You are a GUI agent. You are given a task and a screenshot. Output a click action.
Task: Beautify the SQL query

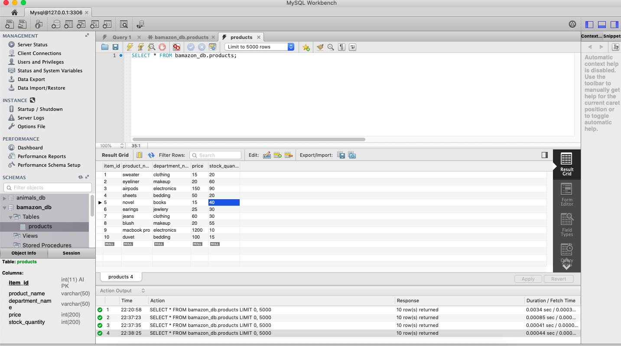point(320,47)
